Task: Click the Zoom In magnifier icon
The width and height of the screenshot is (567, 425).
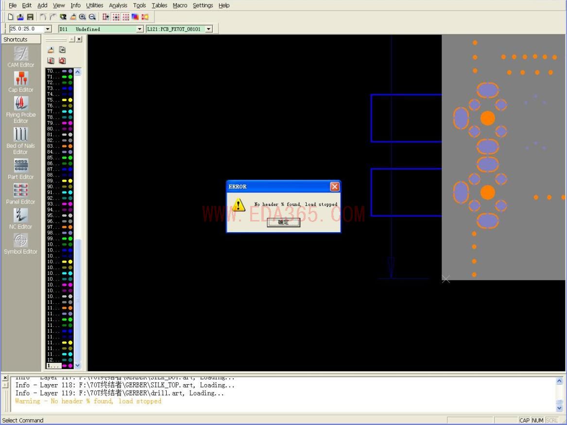Action: click(x=83, y=17)
